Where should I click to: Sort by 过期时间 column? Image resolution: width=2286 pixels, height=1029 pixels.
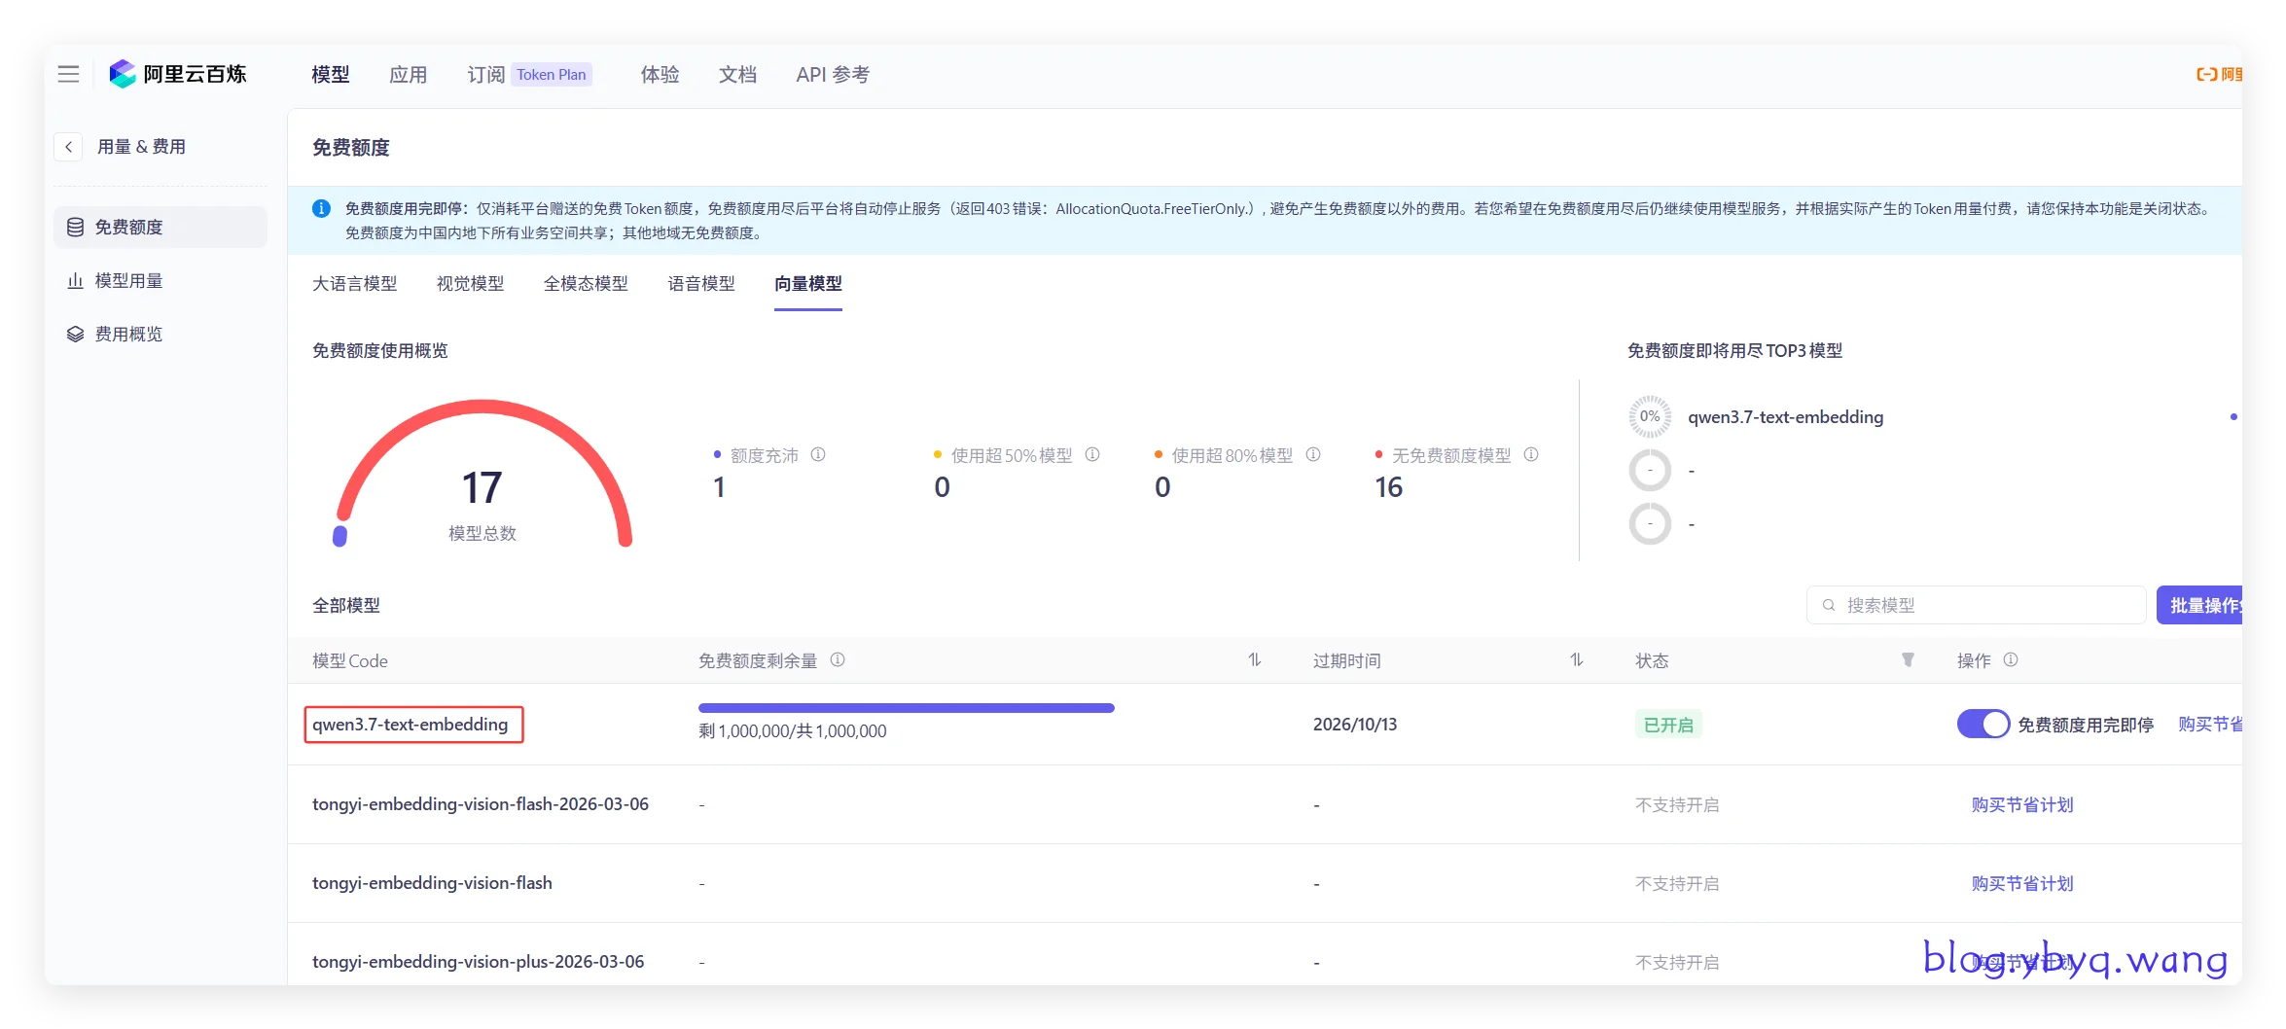click(x=1577, y=659)
